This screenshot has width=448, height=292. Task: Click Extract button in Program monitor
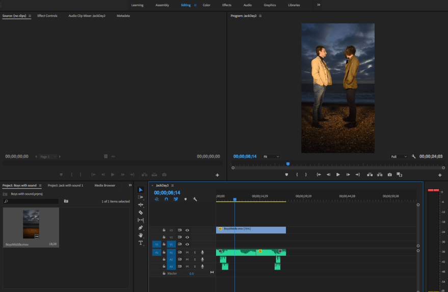380,175
